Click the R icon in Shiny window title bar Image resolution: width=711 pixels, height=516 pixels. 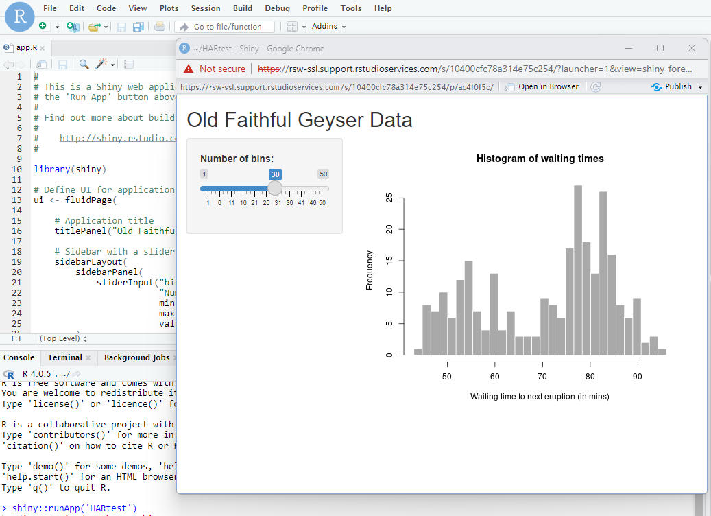pyautogui.click(x=184, y=48)
